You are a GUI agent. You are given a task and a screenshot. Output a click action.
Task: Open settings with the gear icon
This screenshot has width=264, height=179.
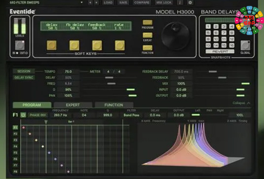[190, 2]
